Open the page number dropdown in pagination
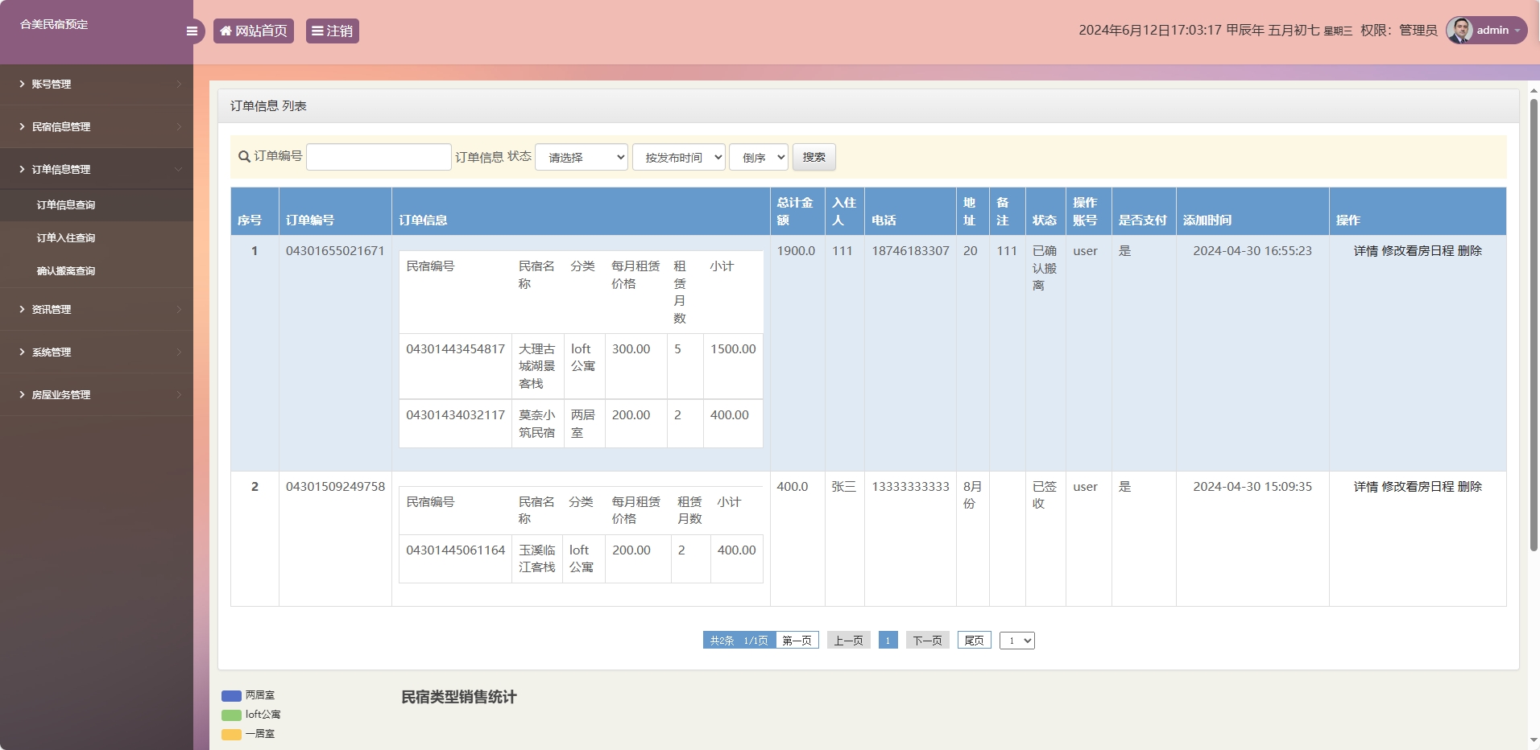 (x=1016, y=640)
